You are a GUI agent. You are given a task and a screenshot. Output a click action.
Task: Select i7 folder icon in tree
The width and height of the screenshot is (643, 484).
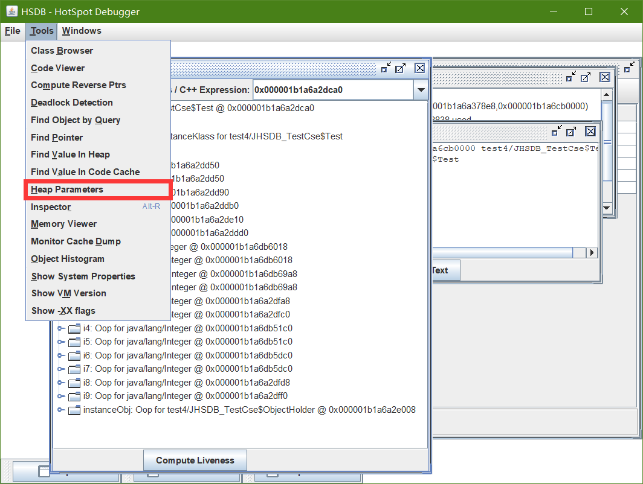pyautogui.click(x=74, y=369)
